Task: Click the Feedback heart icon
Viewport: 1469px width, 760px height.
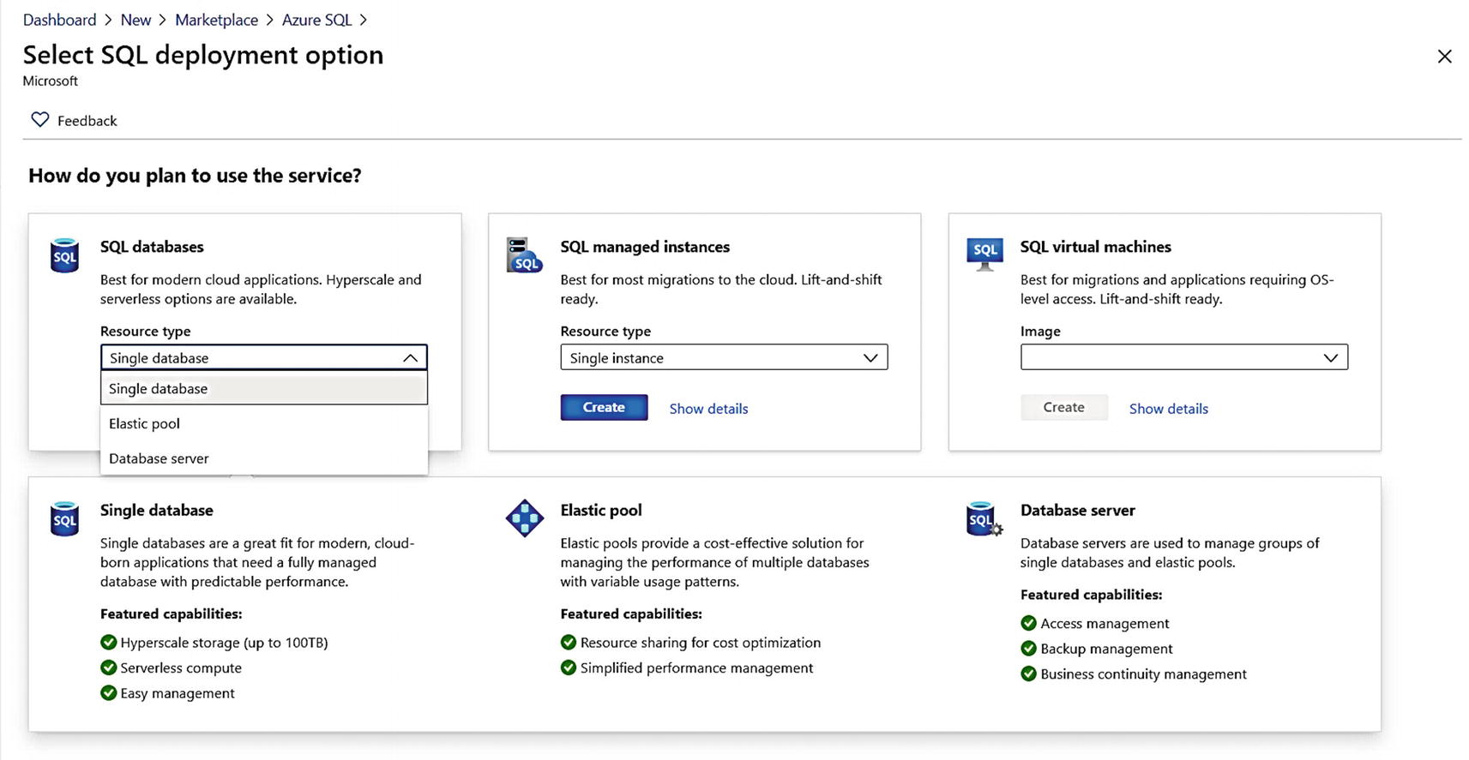Action: point(39,120)
